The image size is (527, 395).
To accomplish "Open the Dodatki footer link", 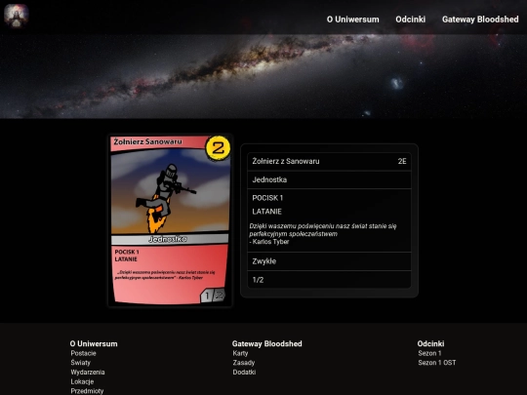I will [244, 373].
